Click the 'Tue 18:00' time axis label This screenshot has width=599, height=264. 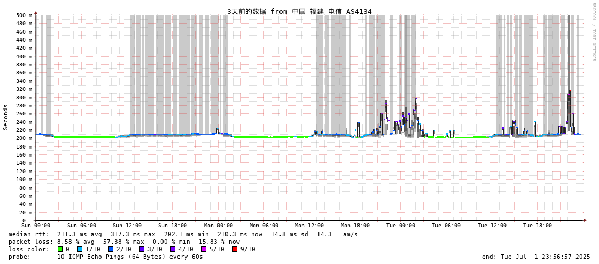pos(538,226)
